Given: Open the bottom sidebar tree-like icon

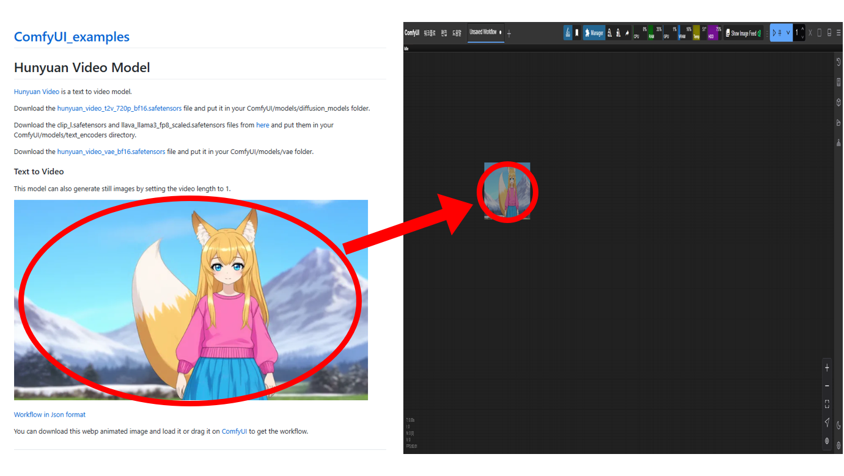Looking at the screenshot, I should click(x=838, y=143).
